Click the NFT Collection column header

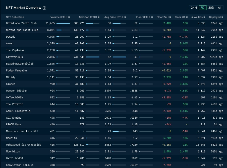click(15, 17)
